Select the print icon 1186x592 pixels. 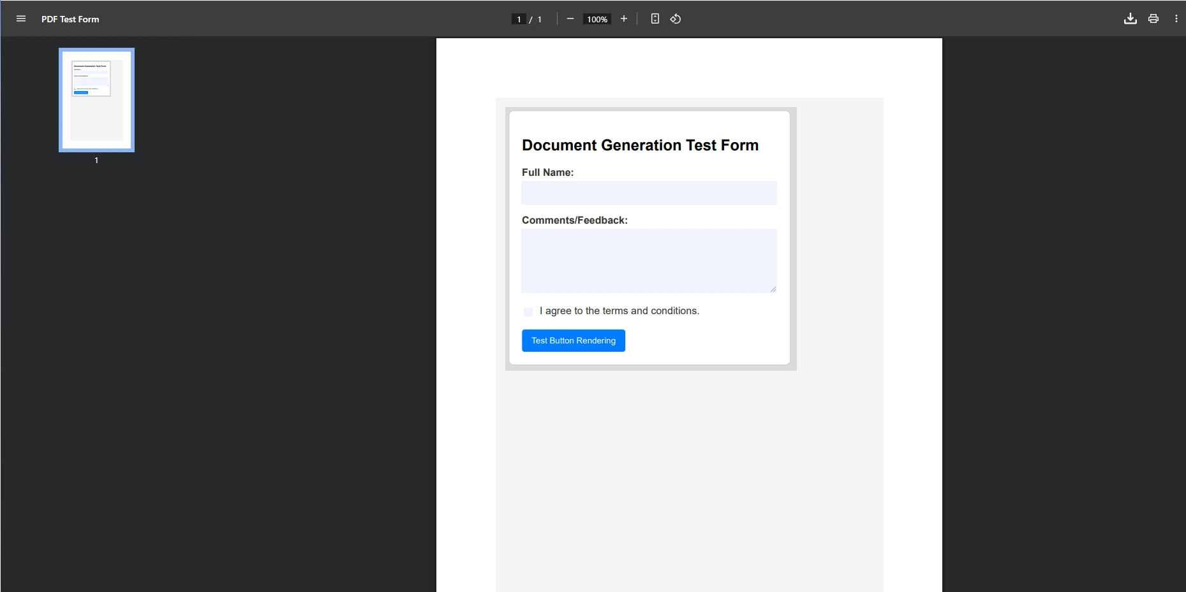tap(1153, 18)
